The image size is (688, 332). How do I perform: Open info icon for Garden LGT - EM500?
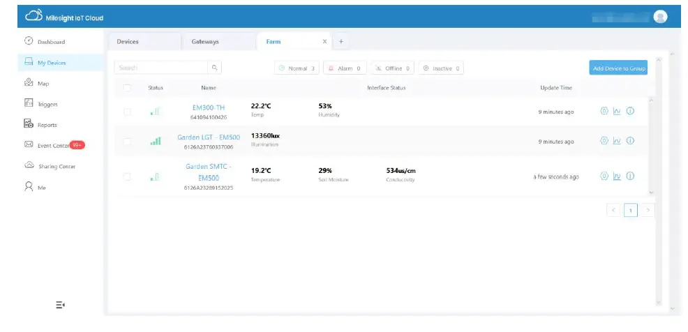pos(630,141)
